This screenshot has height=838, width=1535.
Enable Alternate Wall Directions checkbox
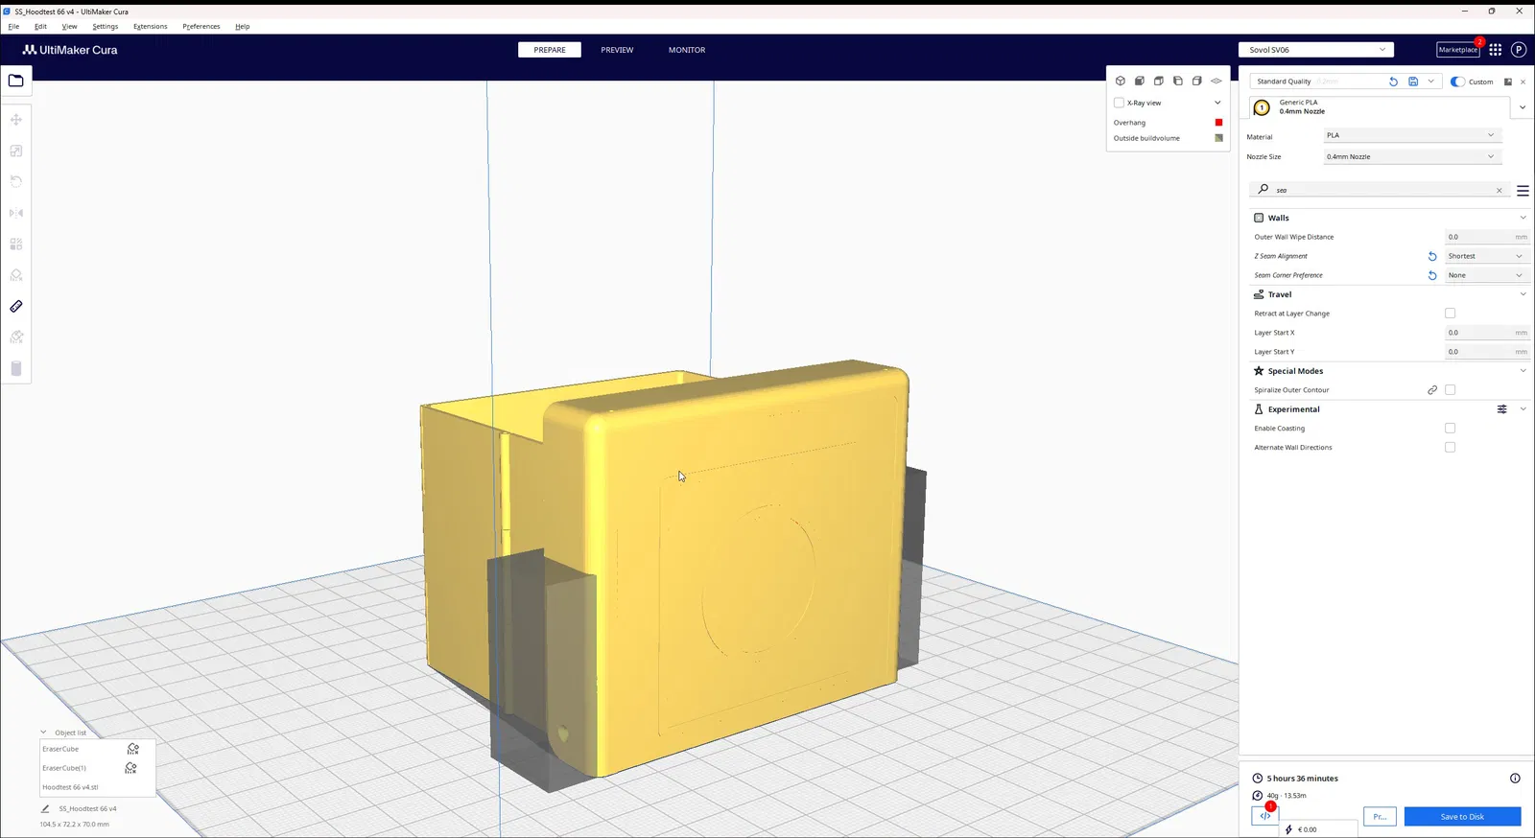tap(1450, 448)
